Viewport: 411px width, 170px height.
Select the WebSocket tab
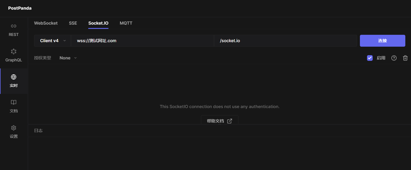[46, 23]
